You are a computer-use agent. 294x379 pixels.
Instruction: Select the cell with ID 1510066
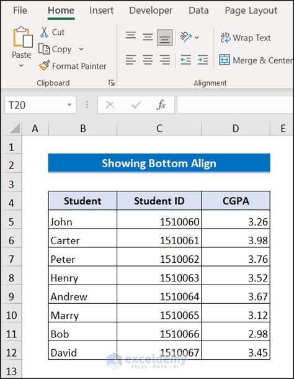pyautogui.click(x=159, y=332)
